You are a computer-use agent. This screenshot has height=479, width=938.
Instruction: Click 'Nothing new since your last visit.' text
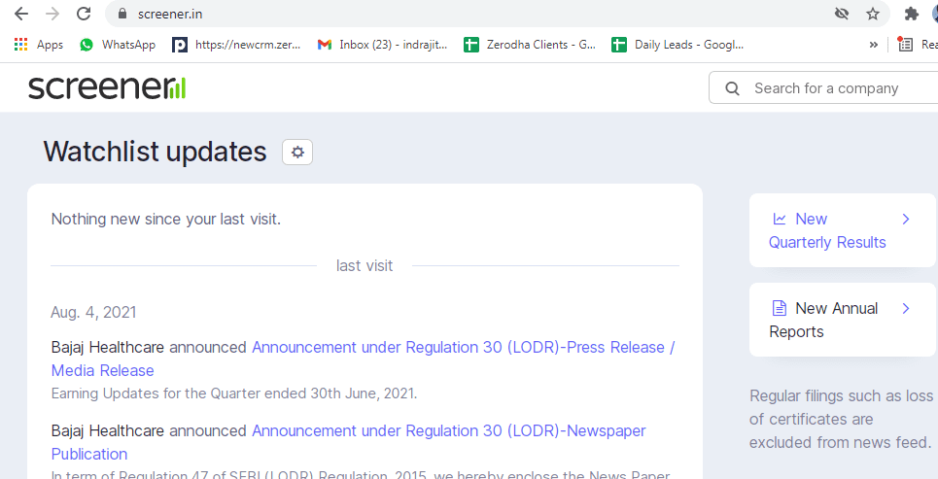[165, 219]
